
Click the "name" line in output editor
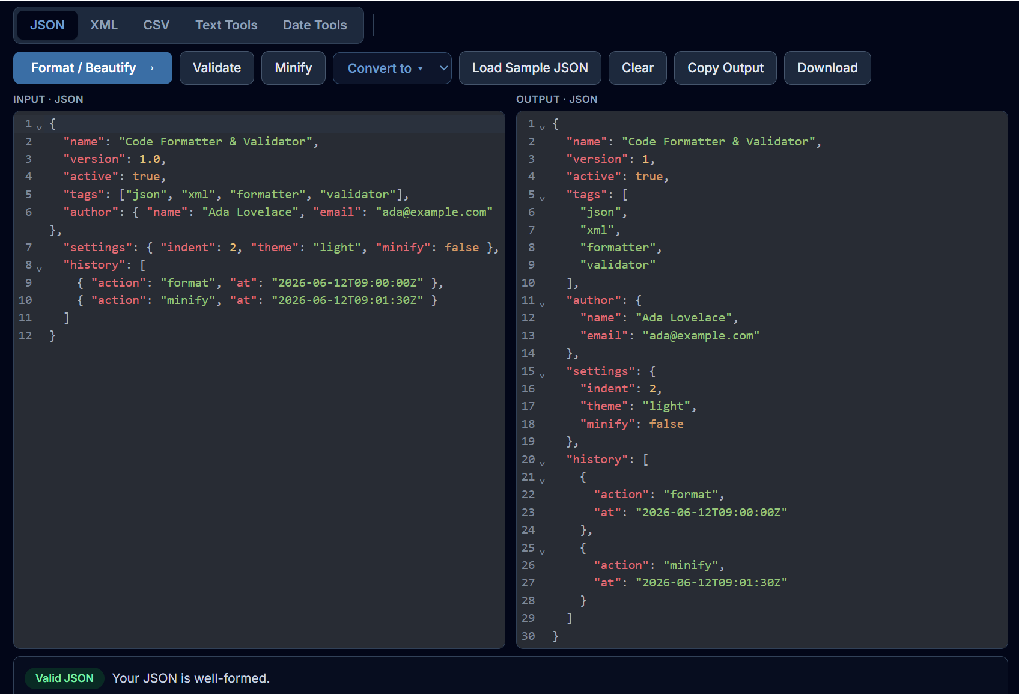pyautogui.click(x=693, y=142)
